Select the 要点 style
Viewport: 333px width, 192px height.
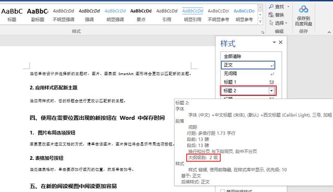click(x=141, y=15)
